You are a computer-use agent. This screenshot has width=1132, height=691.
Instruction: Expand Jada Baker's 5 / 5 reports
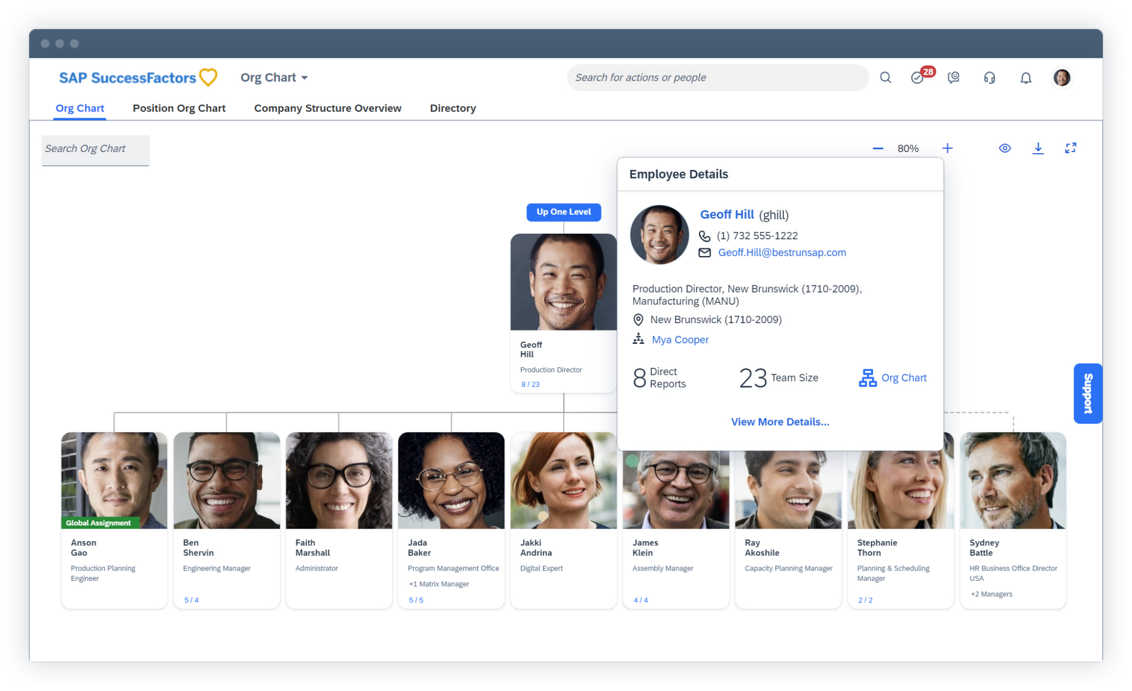point(416,600)
